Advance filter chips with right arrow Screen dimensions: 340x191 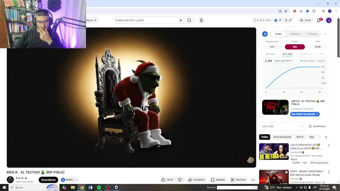pyautogui.click(x=326, y=137)
